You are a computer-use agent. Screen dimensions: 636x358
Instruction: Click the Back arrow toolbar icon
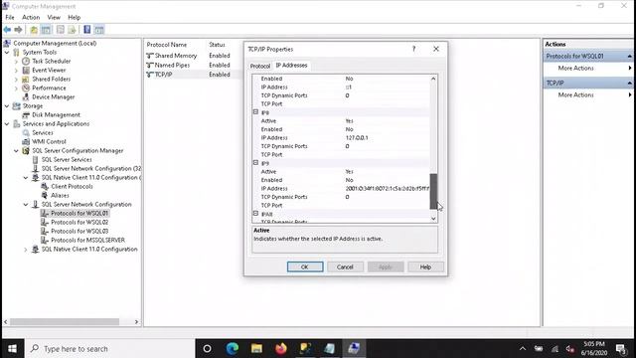point(7,30)
